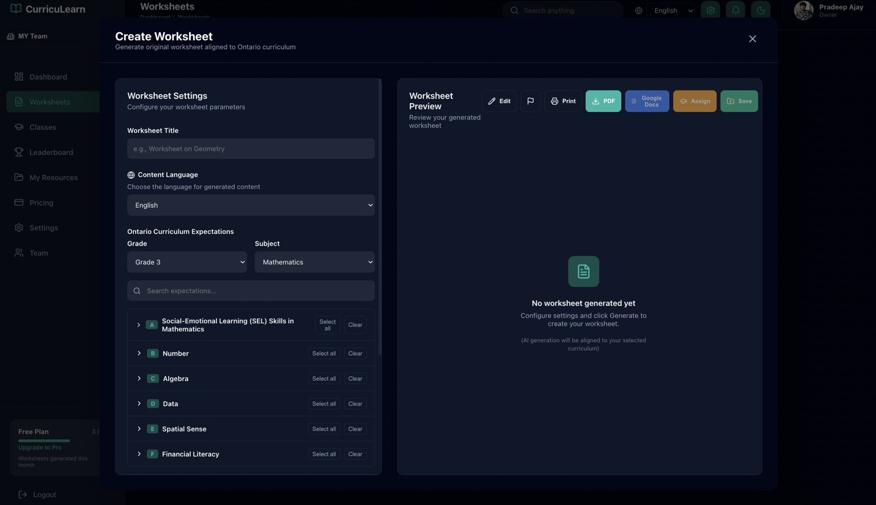Click Clear for the Algebra strand

[355, 379]
